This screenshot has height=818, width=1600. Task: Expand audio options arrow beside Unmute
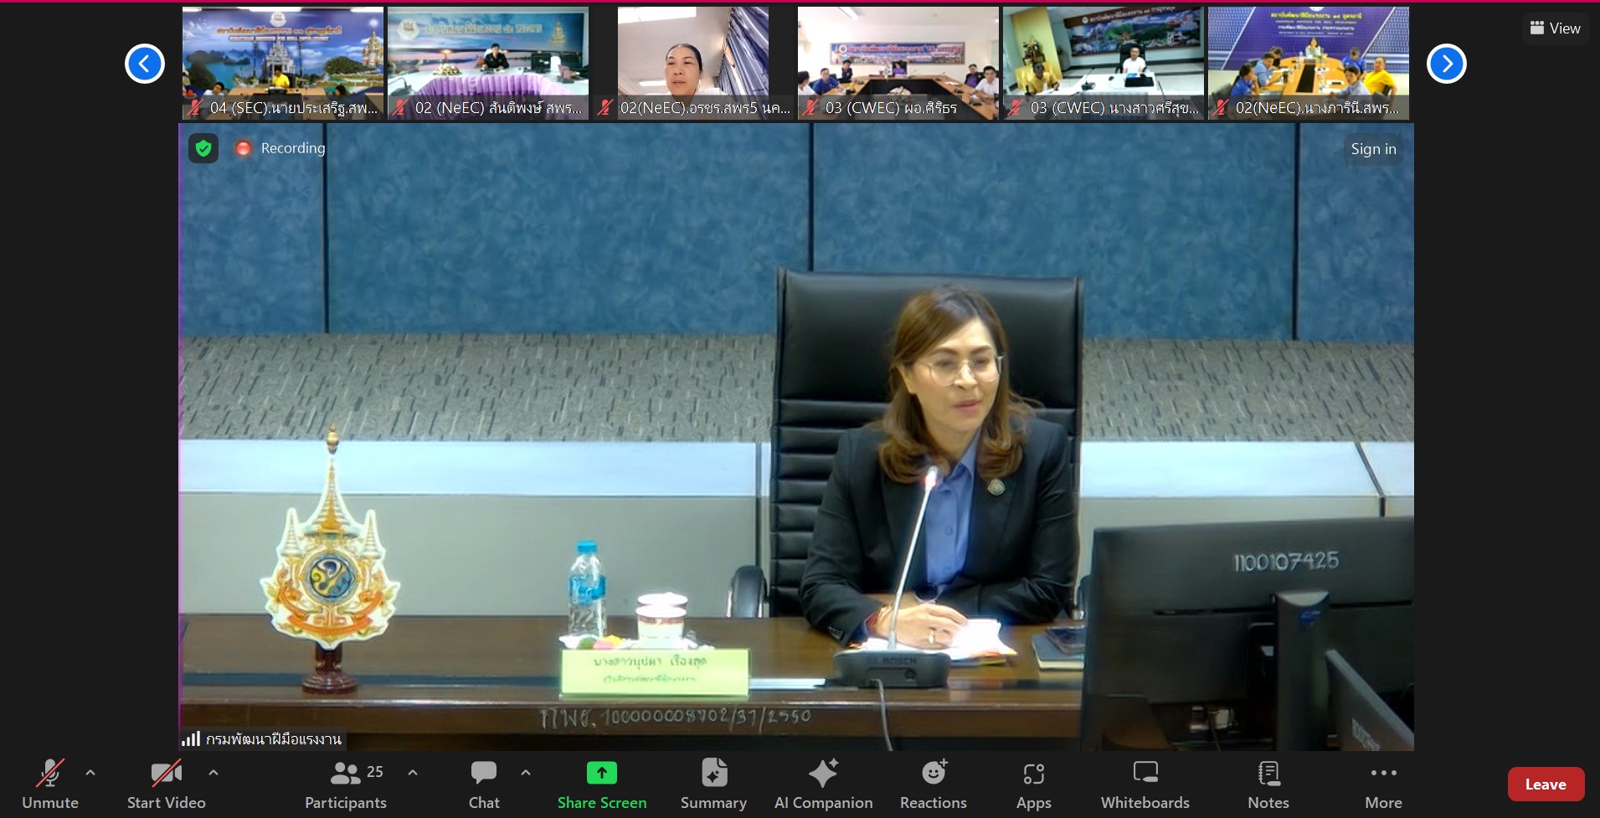pyautogui.click(x=90, y=773)
